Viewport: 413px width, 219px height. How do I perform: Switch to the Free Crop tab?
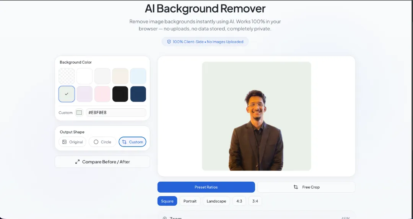pyautogui.click(x=306, y=187)
